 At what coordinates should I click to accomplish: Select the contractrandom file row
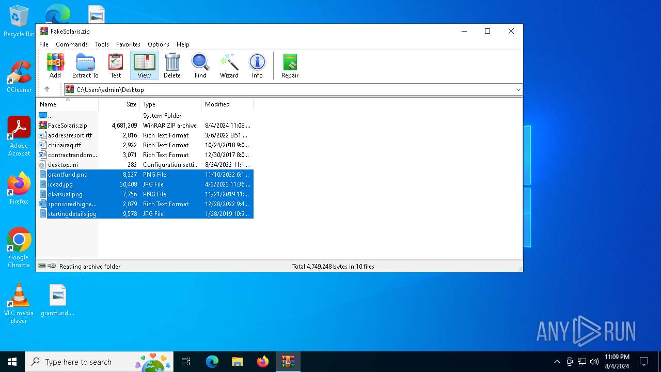(x=145, y=155)
